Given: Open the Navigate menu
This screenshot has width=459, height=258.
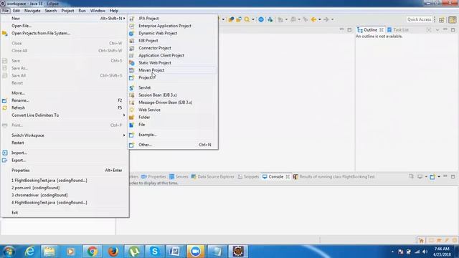Looking at the screenshot, I should (x=32, y=11).
